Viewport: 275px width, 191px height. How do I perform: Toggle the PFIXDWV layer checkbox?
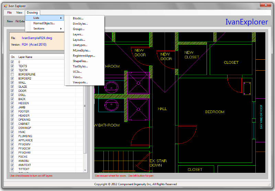12,144
